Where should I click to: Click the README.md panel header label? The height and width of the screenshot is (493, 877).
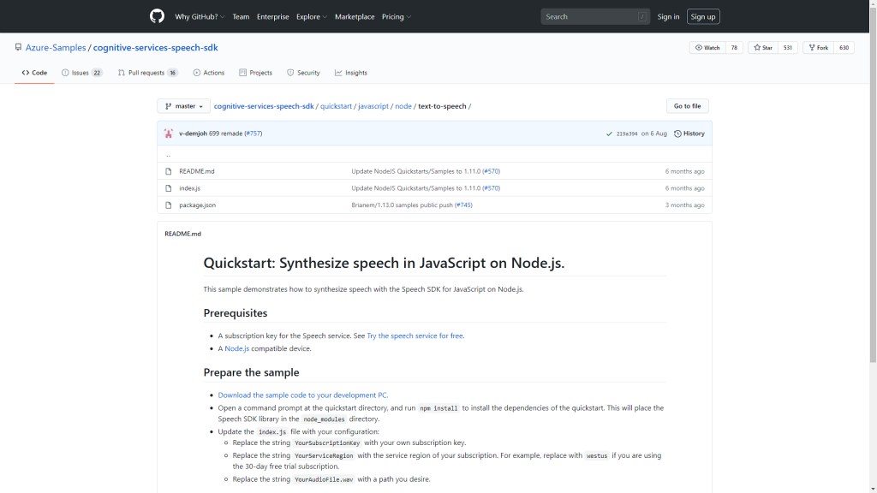coord(182,234)
